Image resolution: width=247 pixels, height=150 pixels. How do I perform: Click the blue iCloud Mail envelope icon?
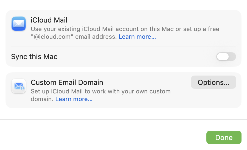click(19, 24)
